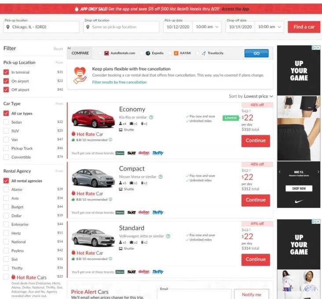
Task: Uncheck the In terminal filter
Action: (6, 72)
